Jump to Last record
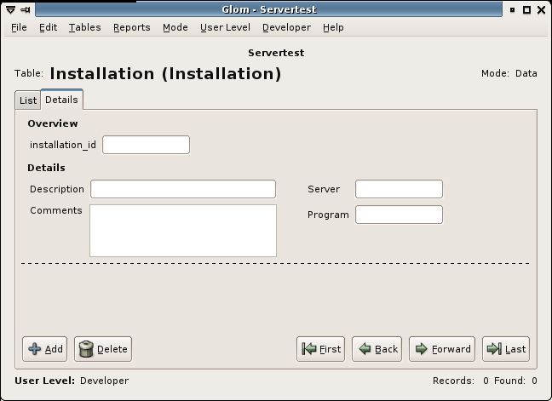This screenshot has width=552, height=401. coord(505,349)
